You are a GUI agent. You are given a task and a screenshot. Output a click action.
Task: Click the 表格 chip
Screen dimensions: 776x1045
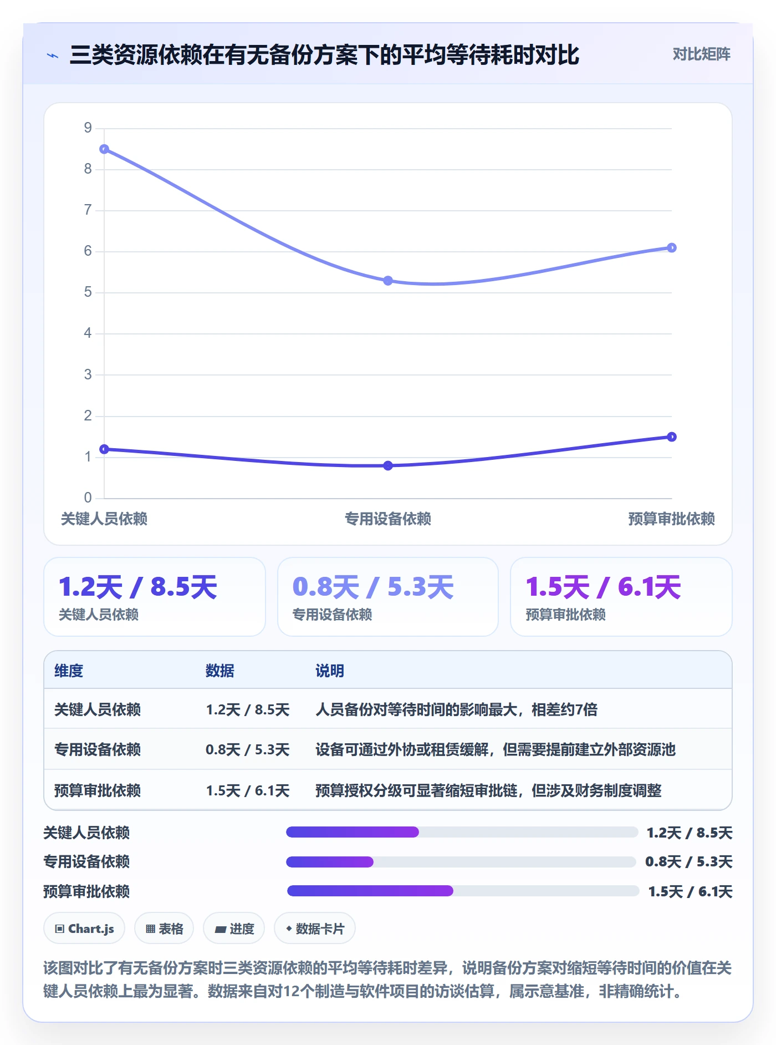click(x=164, y=929)
